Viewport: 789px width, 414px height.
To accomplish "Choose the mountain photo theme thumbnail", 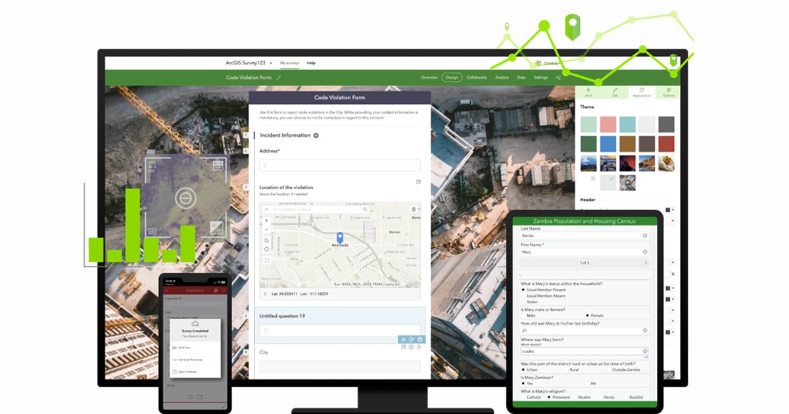I will pyautogui.click(x=588, y=163).
